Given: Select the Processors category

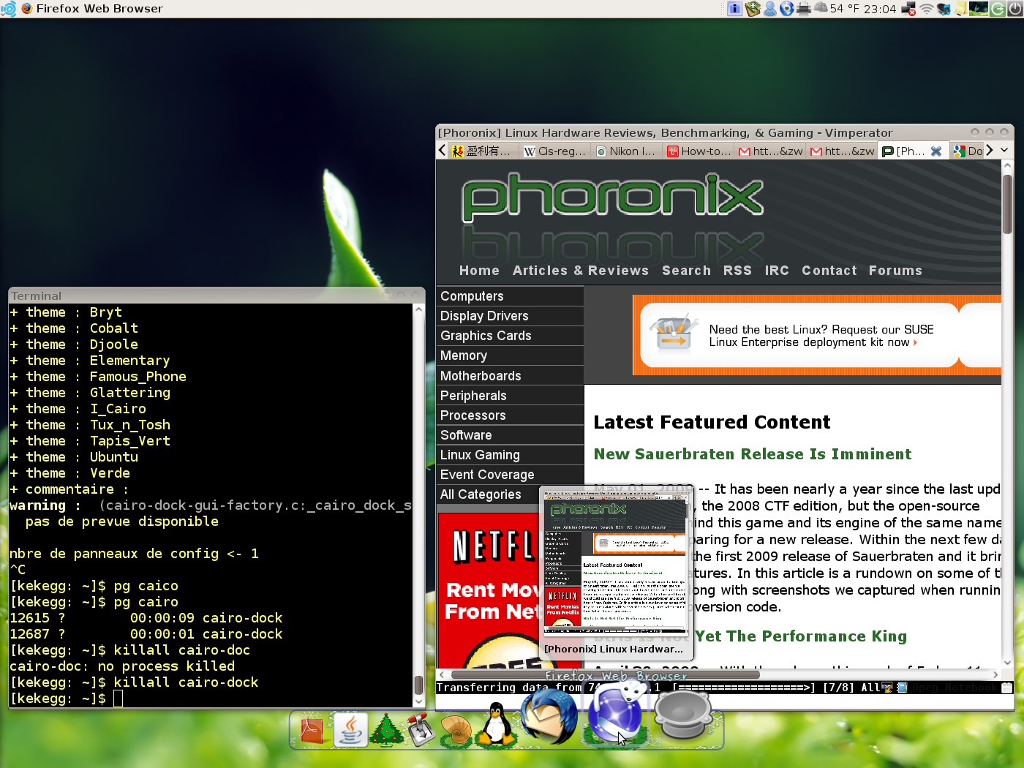Looking at the screenshot, I should pos(510,415).
